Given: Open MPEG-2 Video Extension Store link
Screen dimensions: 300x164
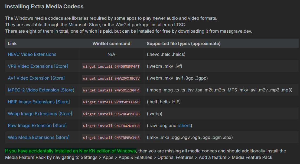Looking at the screenshot, I should coord(41,90).
